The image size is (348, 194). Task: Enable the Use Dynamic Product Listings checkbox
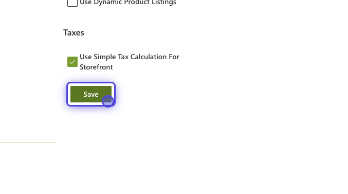pos(72,3)
